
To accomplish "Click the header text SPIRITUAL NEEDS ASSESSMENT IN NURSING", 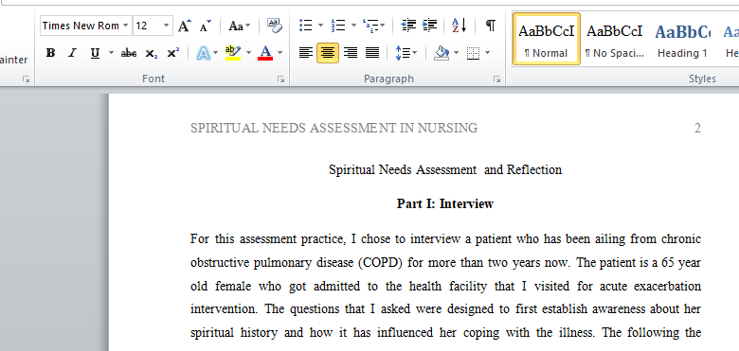I will tap(333, 128).
